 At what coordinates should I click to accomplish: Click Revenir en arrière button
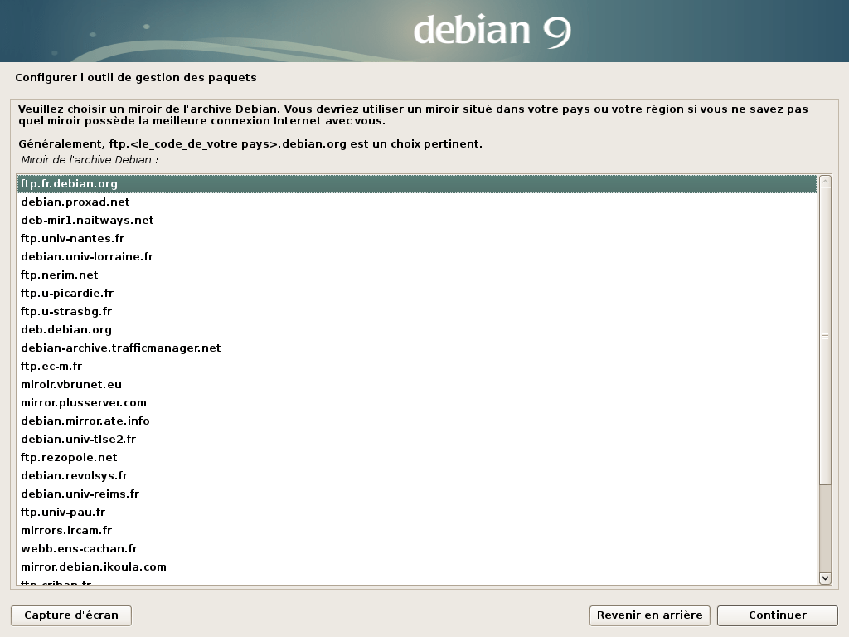[x=649, y=615]
